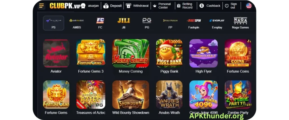Click the Cashback dollar icon

point(202,6)
